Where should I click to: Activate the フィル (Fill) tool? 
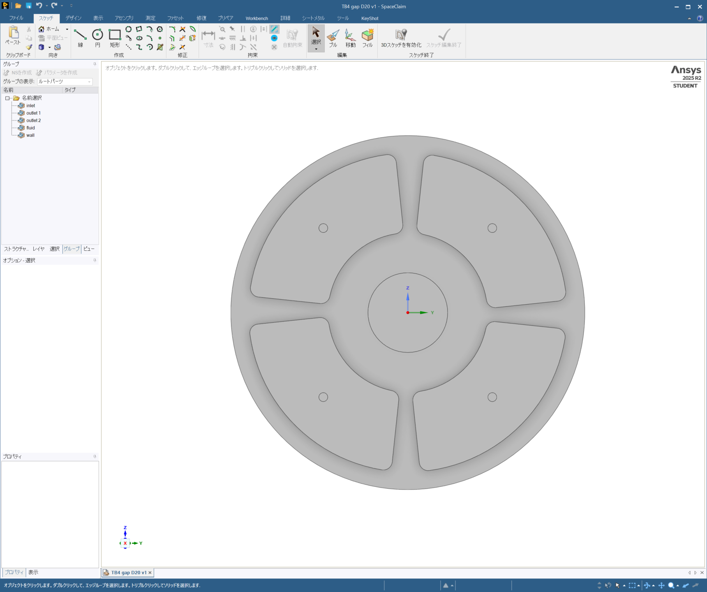pyautogui.click(x=367, y=37)
